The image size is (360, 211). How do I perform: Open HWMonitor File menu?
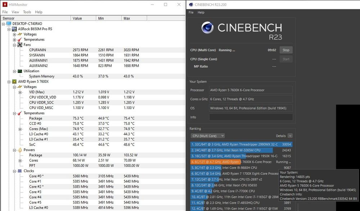(x=5, y=12)
